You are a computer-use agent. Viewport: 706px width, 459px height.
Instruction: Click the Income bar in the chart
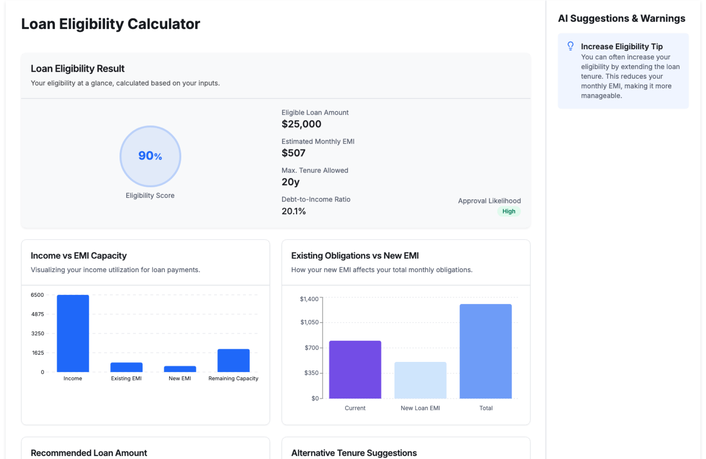(73, 333)
